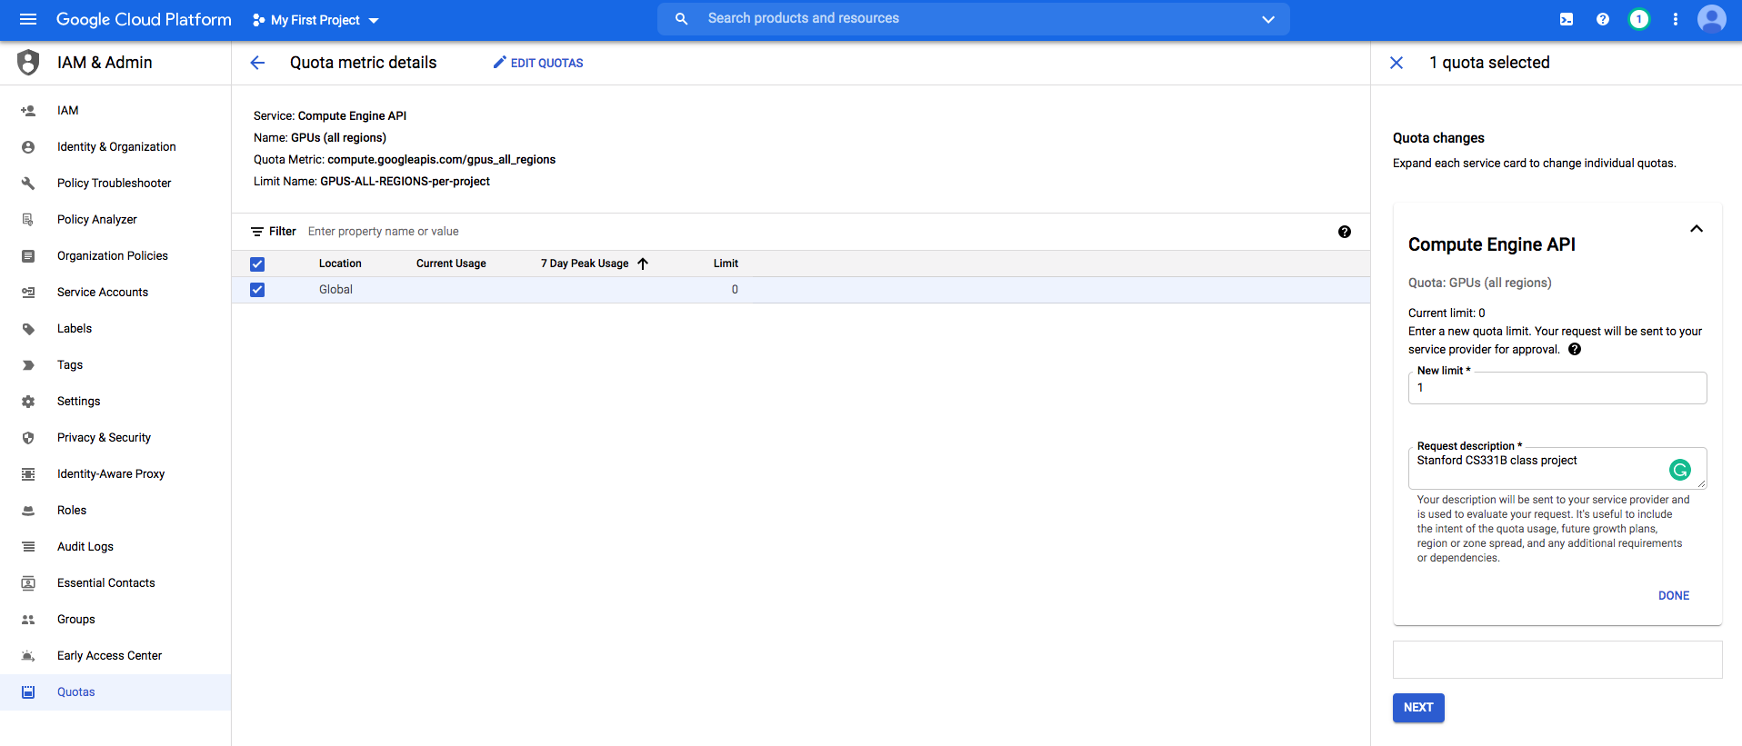The image size is (1742, 746).
Task: Open Identity & Organization
Action: [115, 146]
